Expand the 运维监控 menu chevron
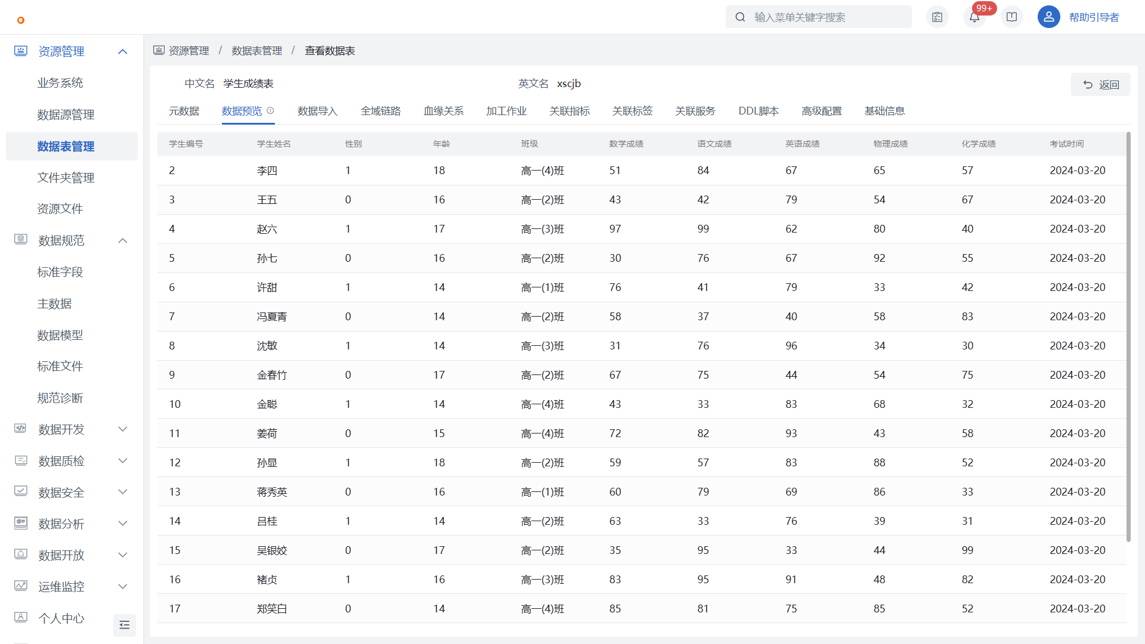The width and height of the screenshot is (1145, 644). [123, 587]
